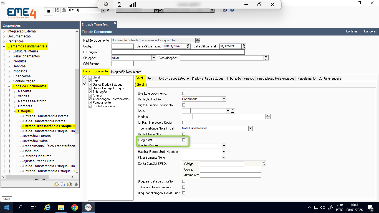The height and width of the screenshot is (213, 379).
Task: Close the Entrada Transfer... tab with its X
Action: tap(115, 23)
